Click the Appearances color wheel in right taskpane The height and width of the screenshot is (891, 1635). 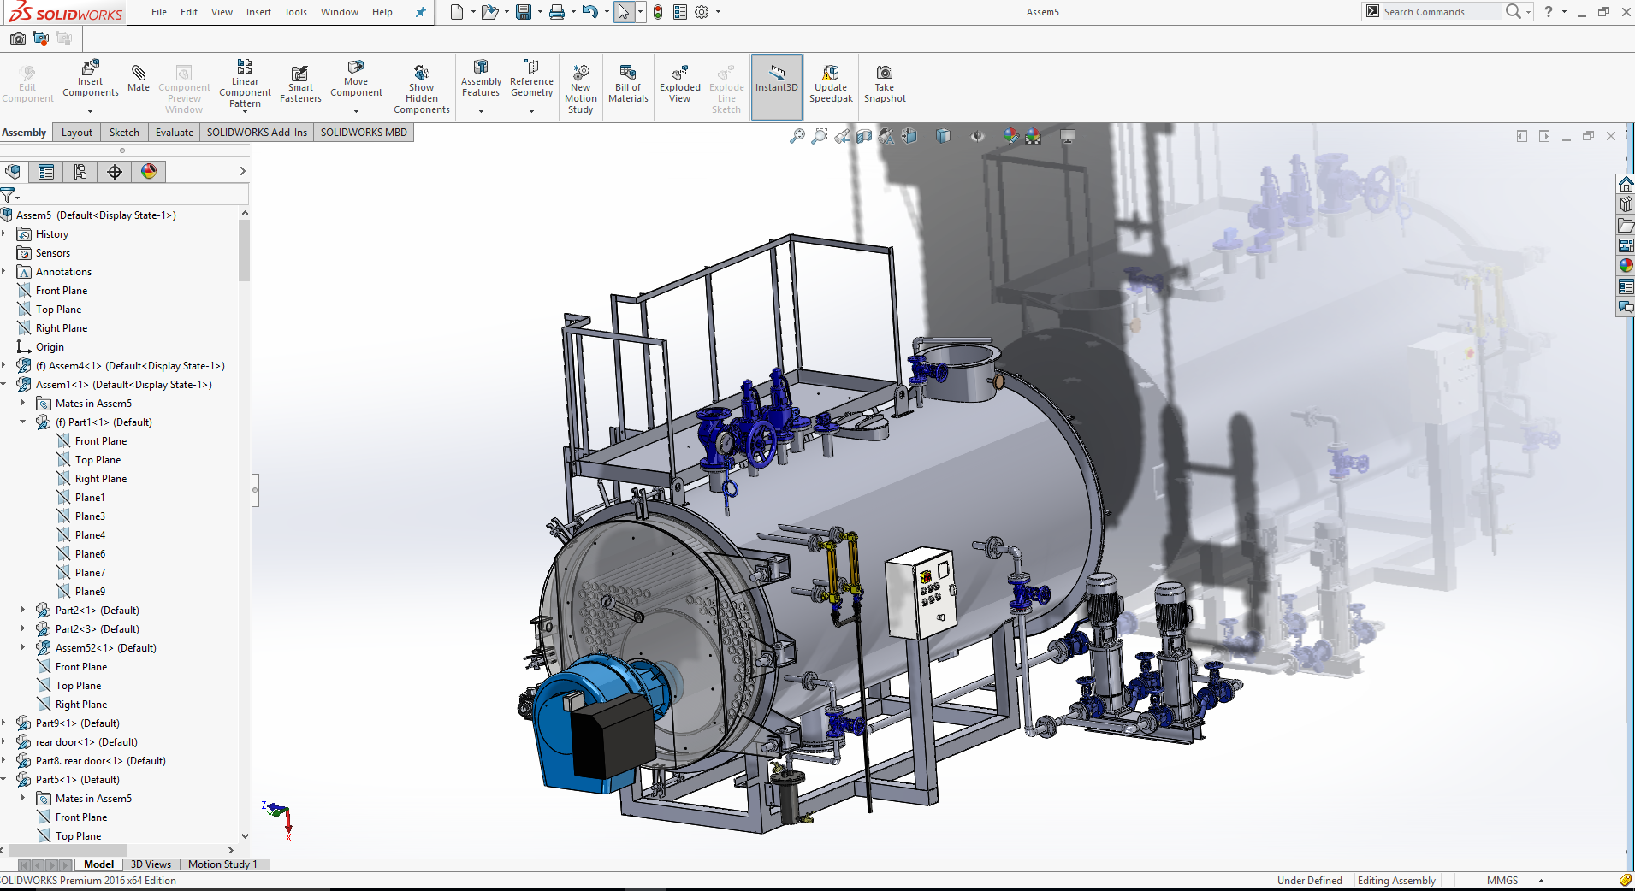(x=1626, y=266)
